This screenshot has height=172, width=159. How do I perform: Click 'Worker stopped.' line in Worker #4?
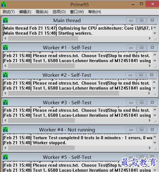[34, 143]
